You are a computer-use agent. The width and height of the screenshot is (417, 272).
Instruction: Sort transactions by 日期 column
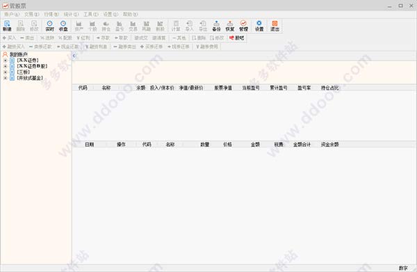[89, 145]
